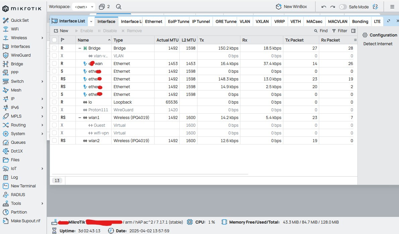Viewport: 399px width, 234px height.
Task: Click Detect Internet in Configuration panel
Action: click(x=378, y=44)
